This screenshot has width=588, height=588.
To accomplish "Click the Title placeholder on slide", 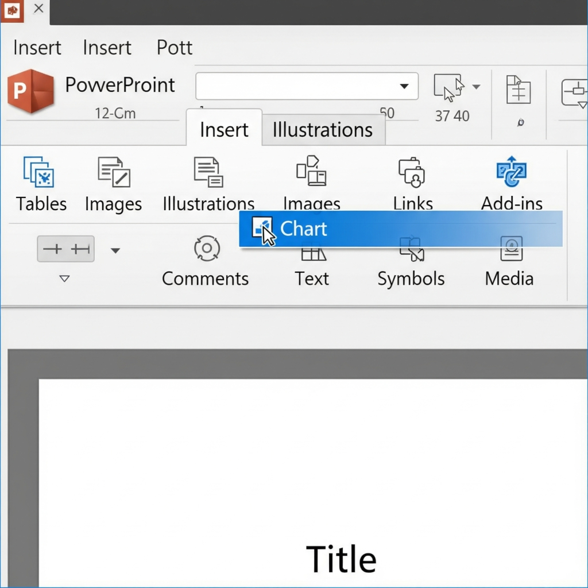I will point(341,559).
